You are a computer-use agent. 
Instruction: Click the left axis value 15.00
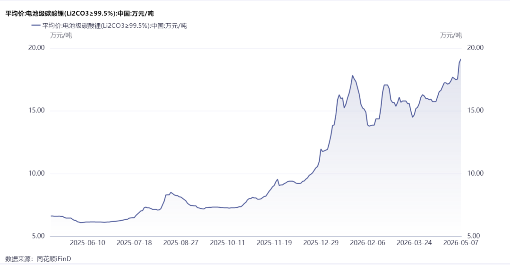pyautogui.click(x=36, y=111)
